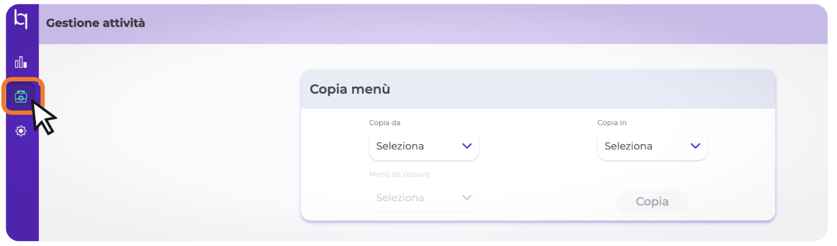
Task: Click the chevron arrow in Copia da
Action: [x=467, y=146]
